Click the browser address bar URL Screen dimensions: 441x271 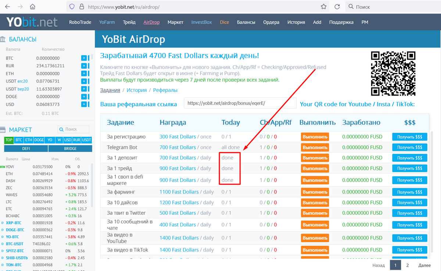click(123, 7)
